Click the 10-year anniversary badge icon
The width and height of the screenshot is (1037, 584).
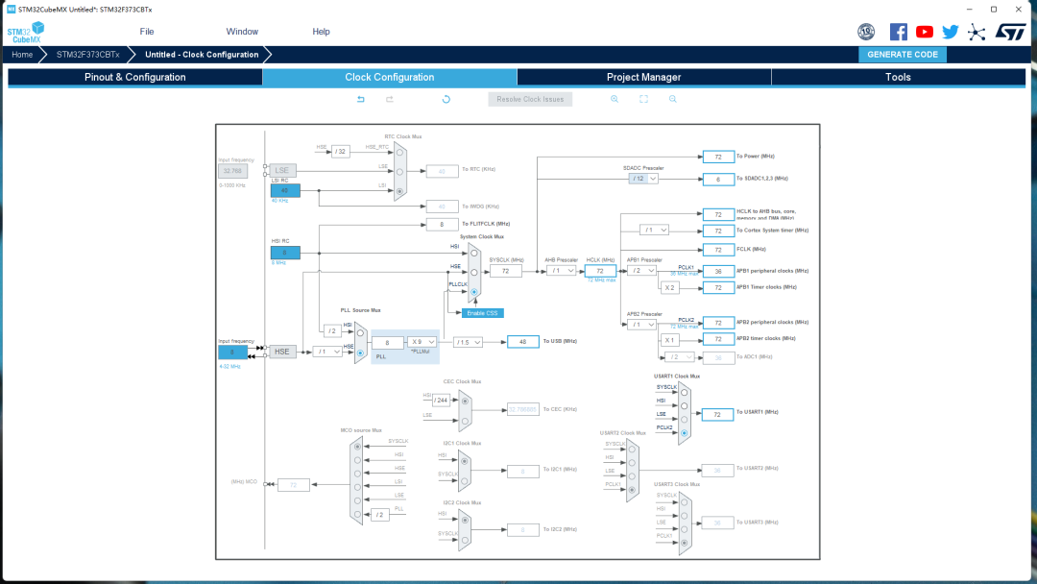(866, 31)
